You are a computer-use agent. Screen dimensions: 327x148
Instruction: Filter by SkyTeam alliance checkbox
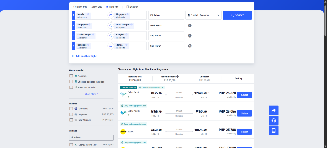71,114
